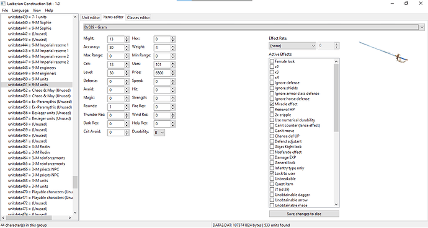
Task: Open the View menu
Action: pos(37,11)
